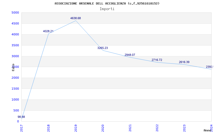Click the 98.88 data label
Viewport: 214px width, 133px height.
pyautogui.click(x=21, y=117)
